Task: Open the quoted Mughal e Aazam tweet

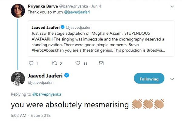Action: tap(101, 38)
